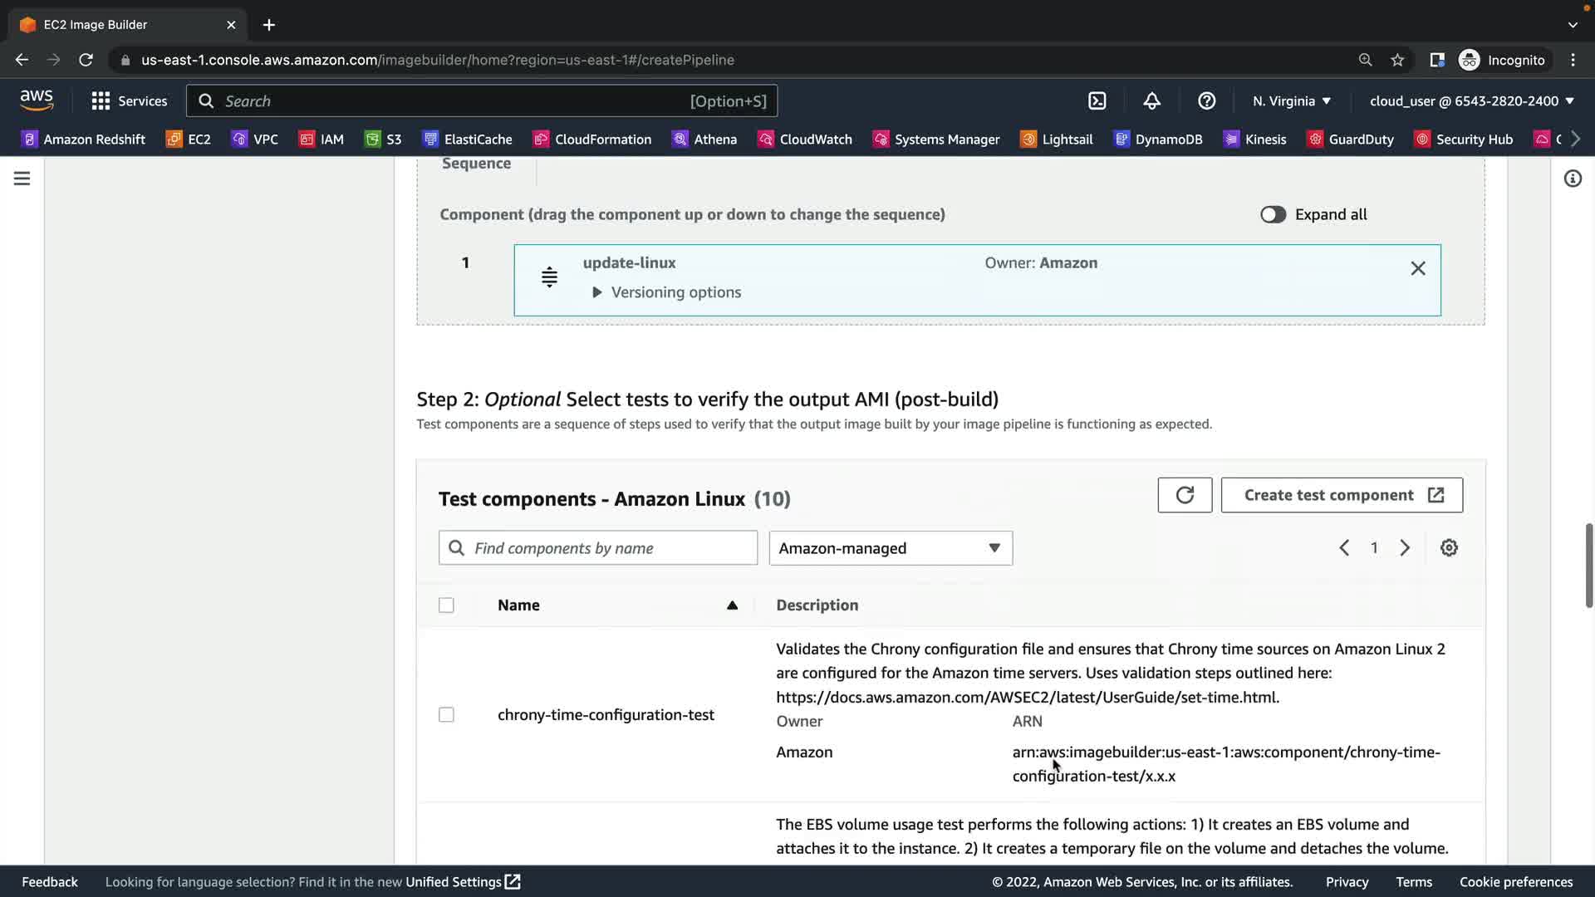
Task: Remove the update-linux component with X
Action: pos(1418,268)
